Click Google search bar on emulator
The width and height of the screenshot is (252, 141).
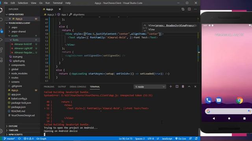(x=228, y=111)
